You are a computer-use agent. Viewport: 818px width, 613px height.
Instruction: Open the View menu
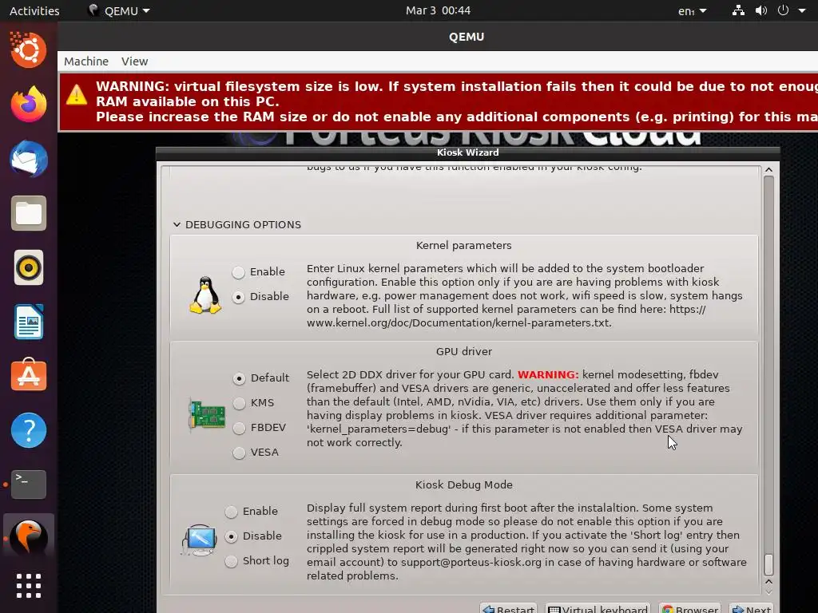(134, 61)
